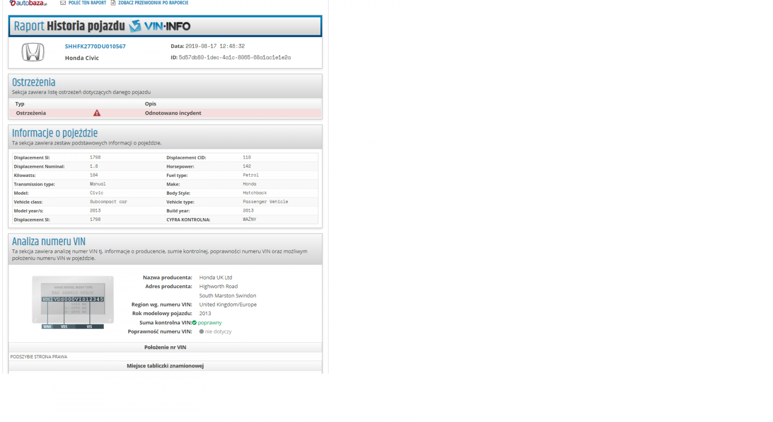773x422 pixels.
Task: Click the VIN plate diagram image
Action: tap(72, 302)
